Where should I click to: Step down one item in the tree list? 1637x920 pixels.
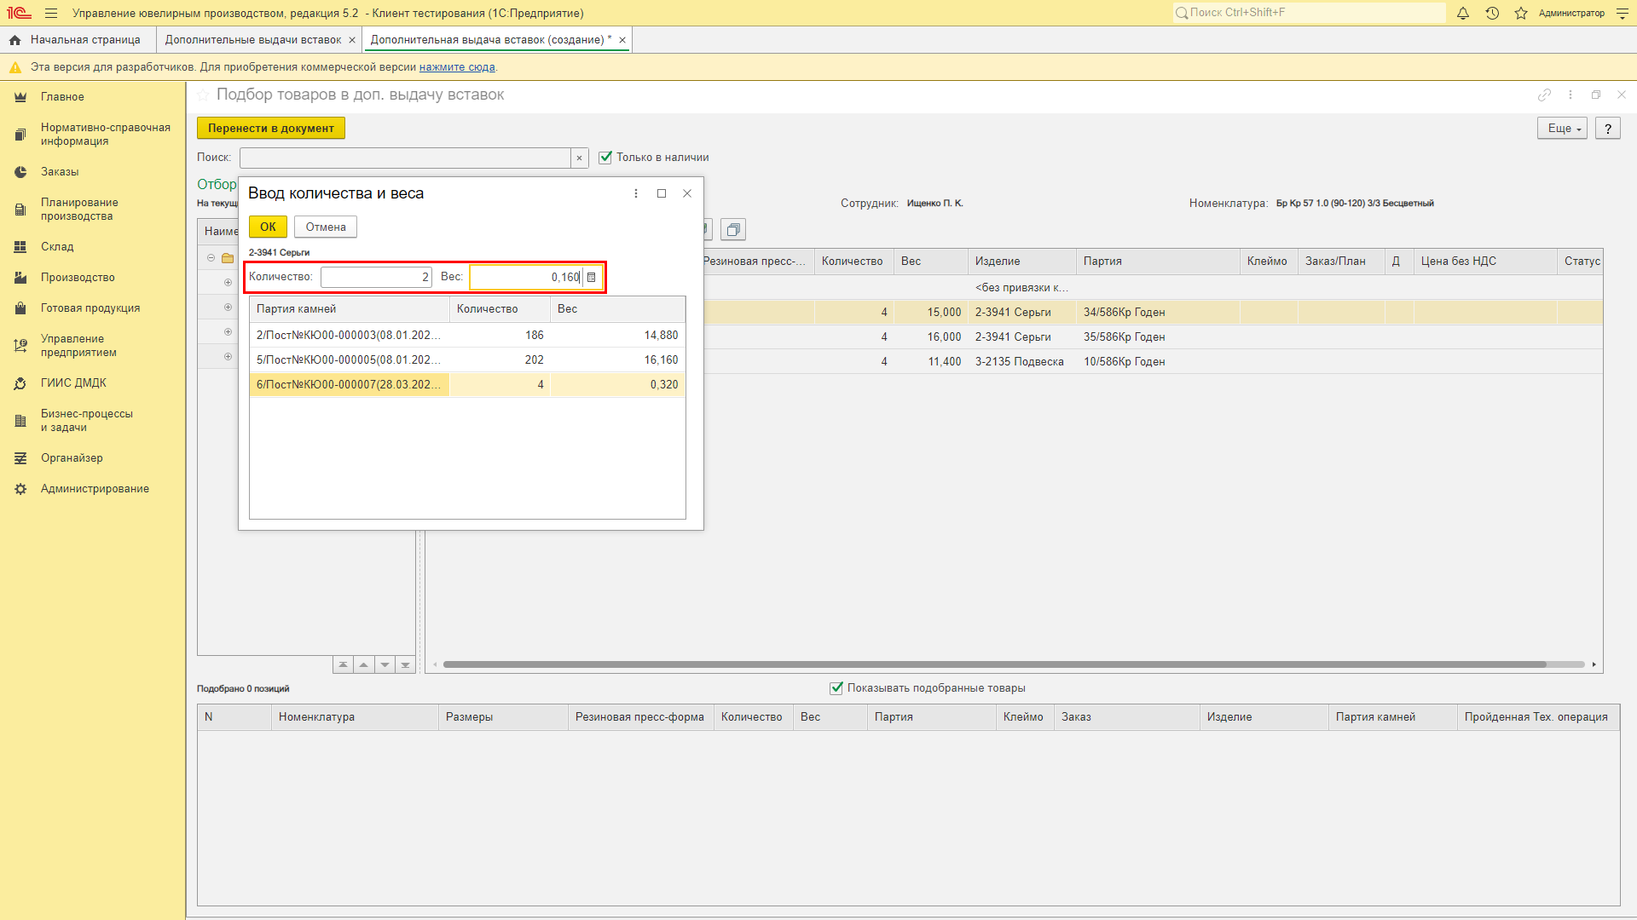[385, 664]
